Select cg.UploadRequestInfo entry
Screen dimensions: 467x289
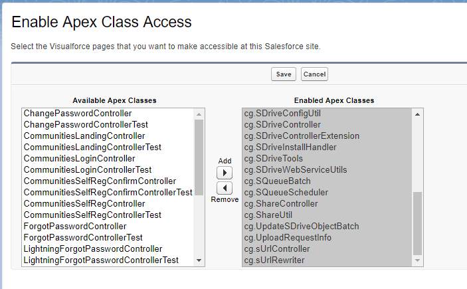(x=288, y=237)
